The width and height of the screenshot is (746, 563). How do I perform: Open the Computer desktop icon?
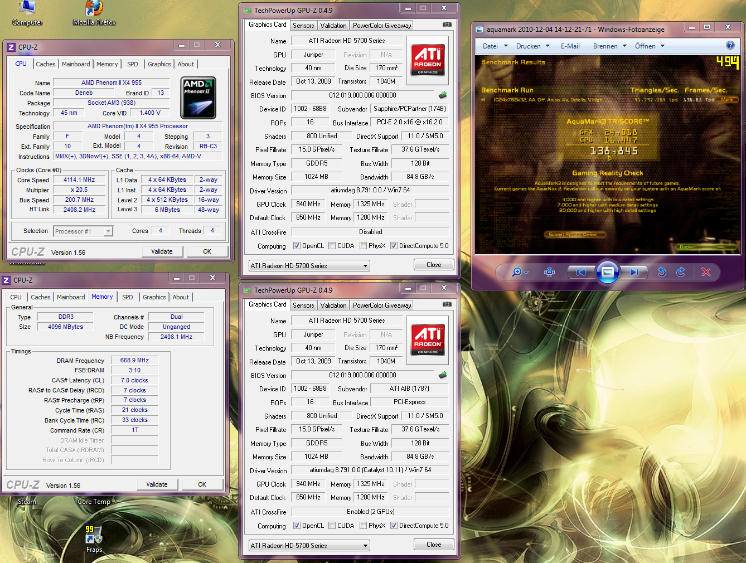click(27, 13)
